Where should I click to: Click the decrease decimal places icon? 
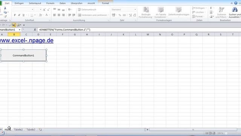(135, 15)
